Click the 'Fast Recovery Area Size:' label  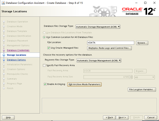point(60,77)
